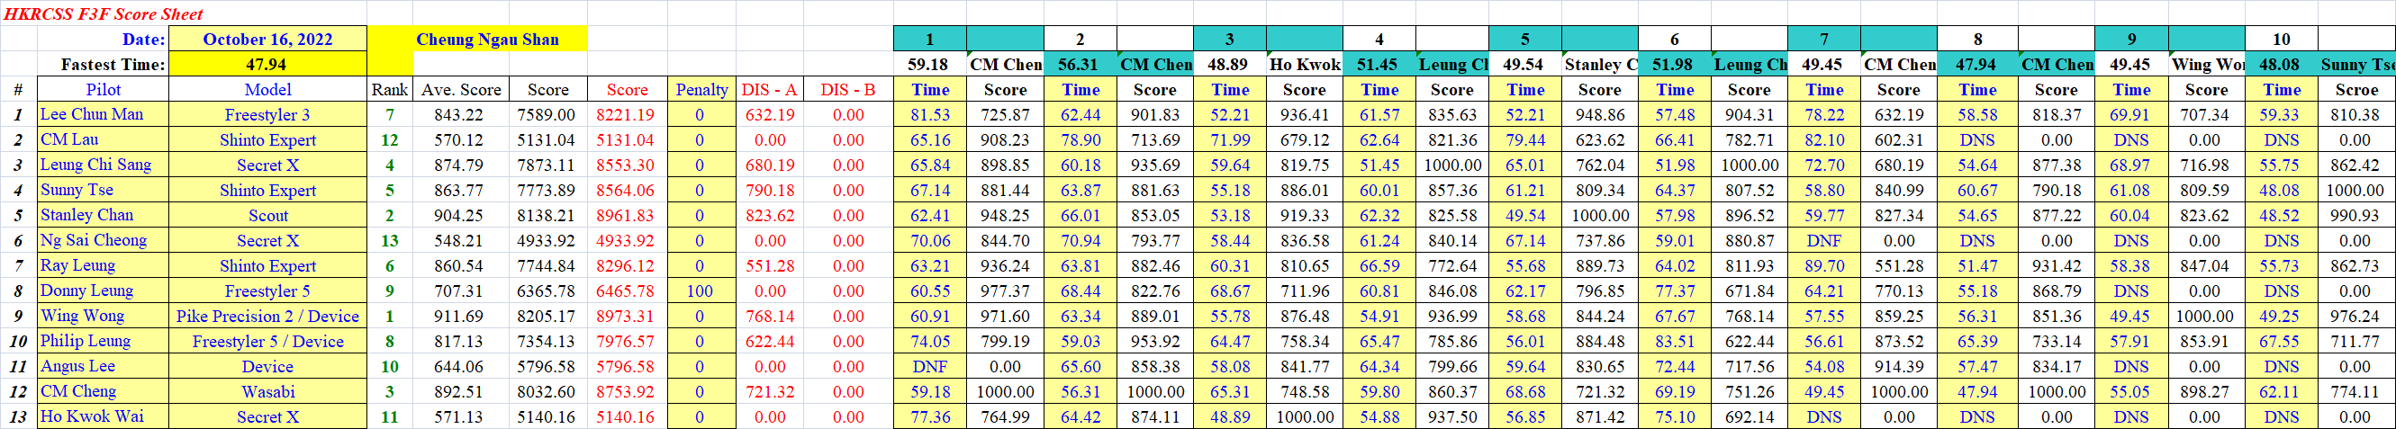Click the round 1 number header cell
2396x429 pixels.
pos(929,39)
